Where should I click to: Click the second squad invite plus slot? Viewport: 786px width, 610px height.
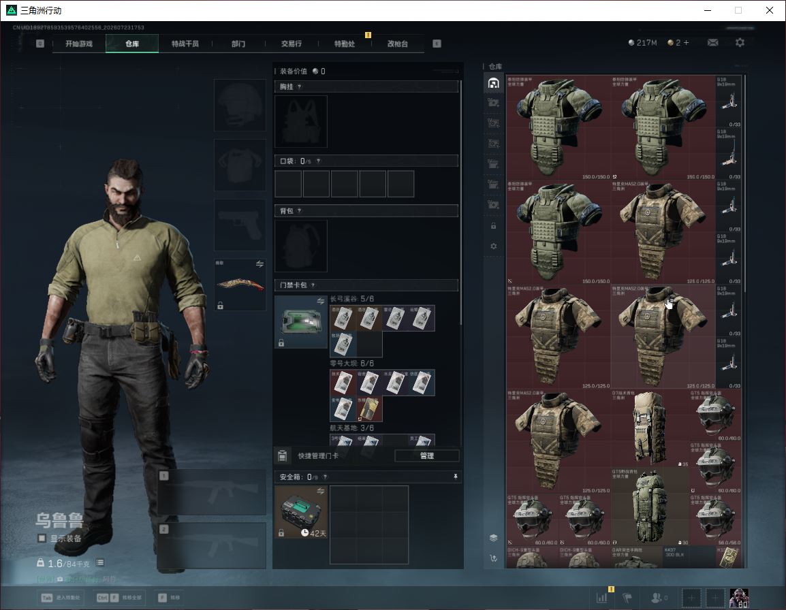click(x=715, y=598)
